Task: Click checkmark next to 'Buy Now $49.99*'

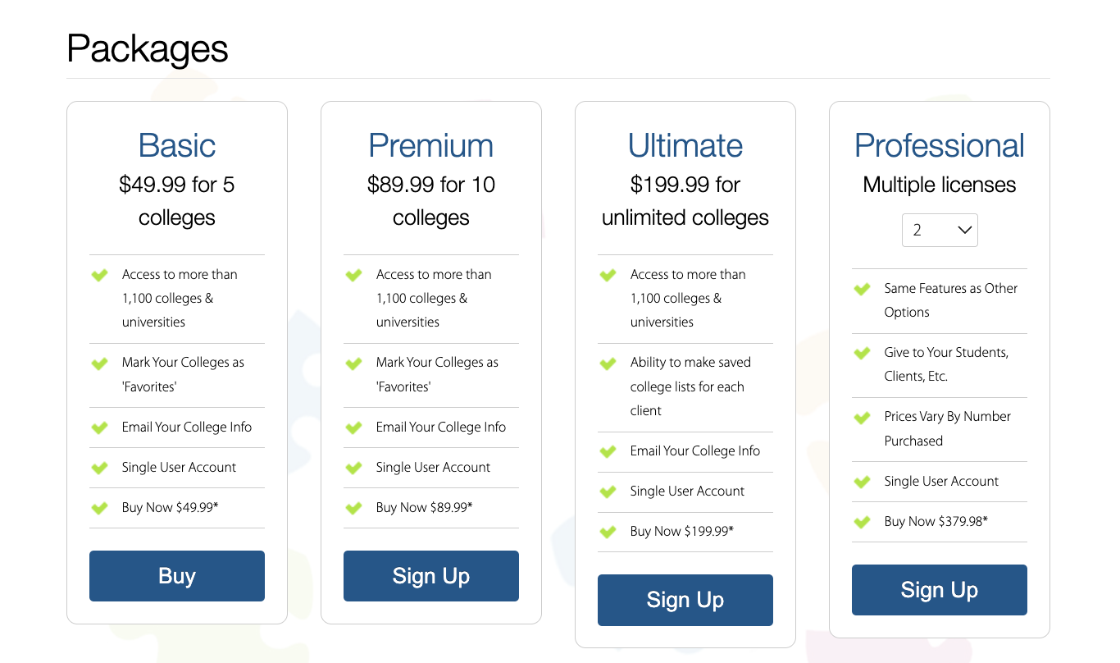Action: 100,508
